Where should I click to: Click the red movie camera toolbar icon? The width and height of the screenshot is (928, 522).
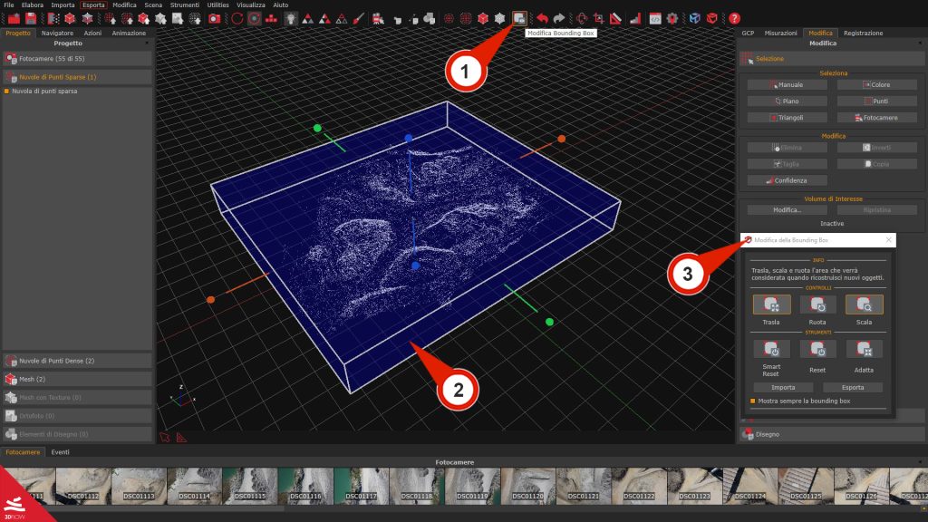(x=378, y=19)
